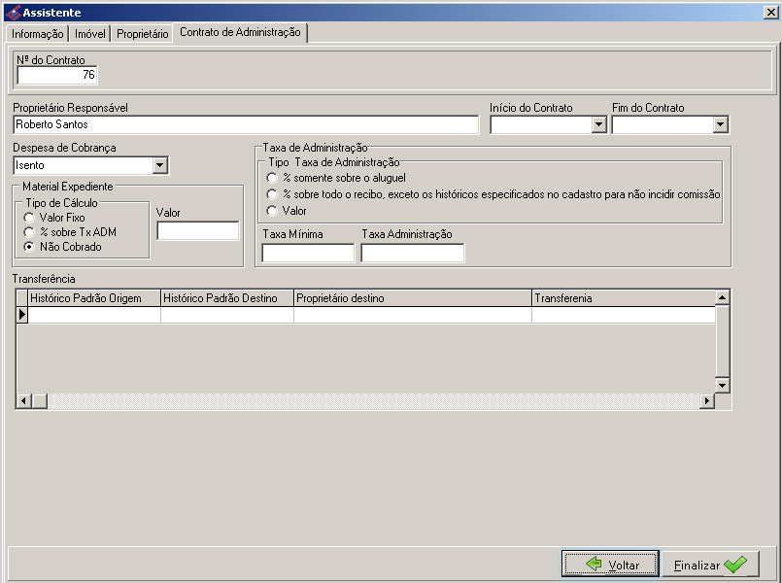
Task: Expand the Fim do Contrato dropdown
Action: tap(720, 125)
